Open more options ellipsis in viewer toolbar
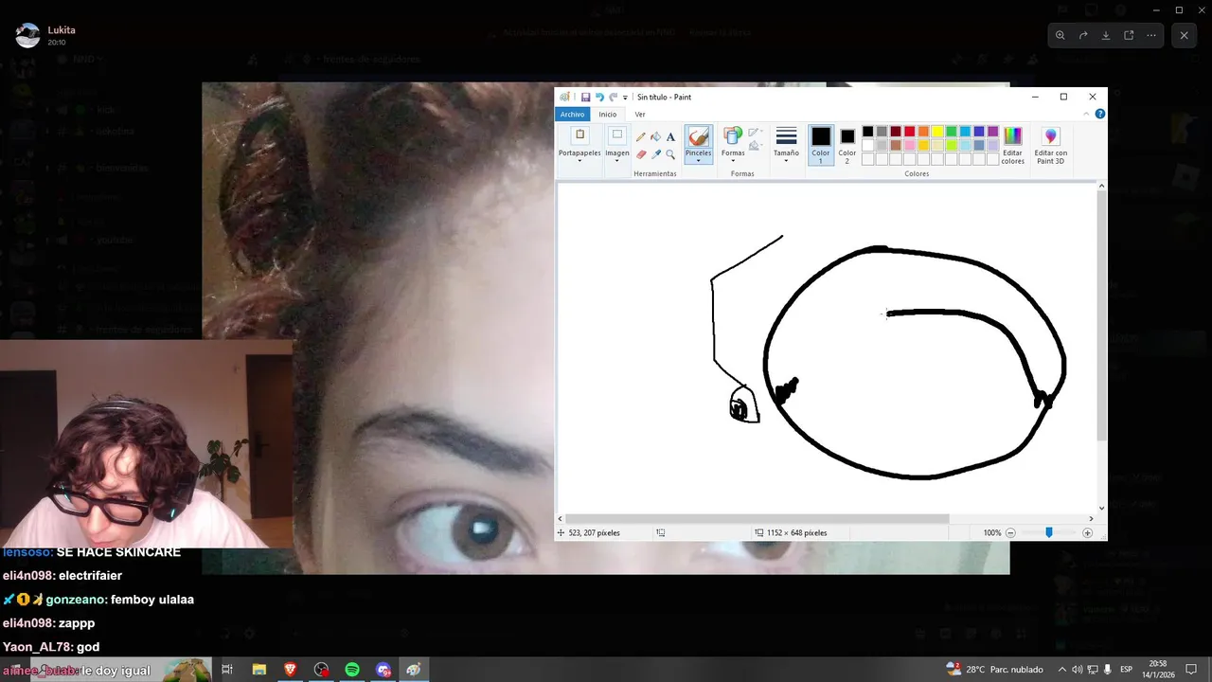 (1151, 35)
